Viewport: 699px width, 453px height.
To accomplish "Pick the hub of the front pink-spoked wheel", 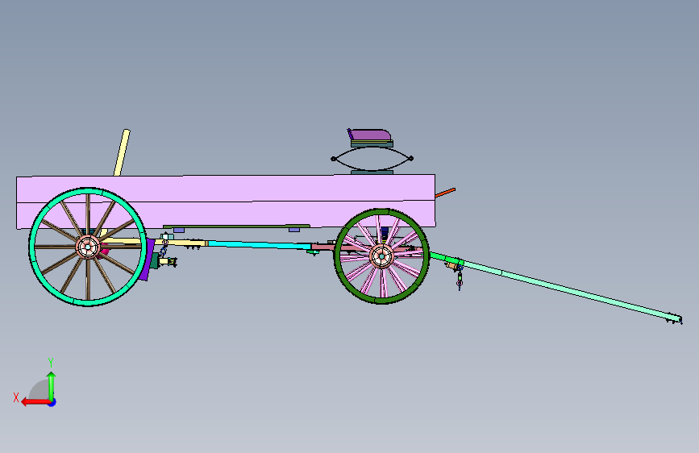I will [x=381, y=256].
